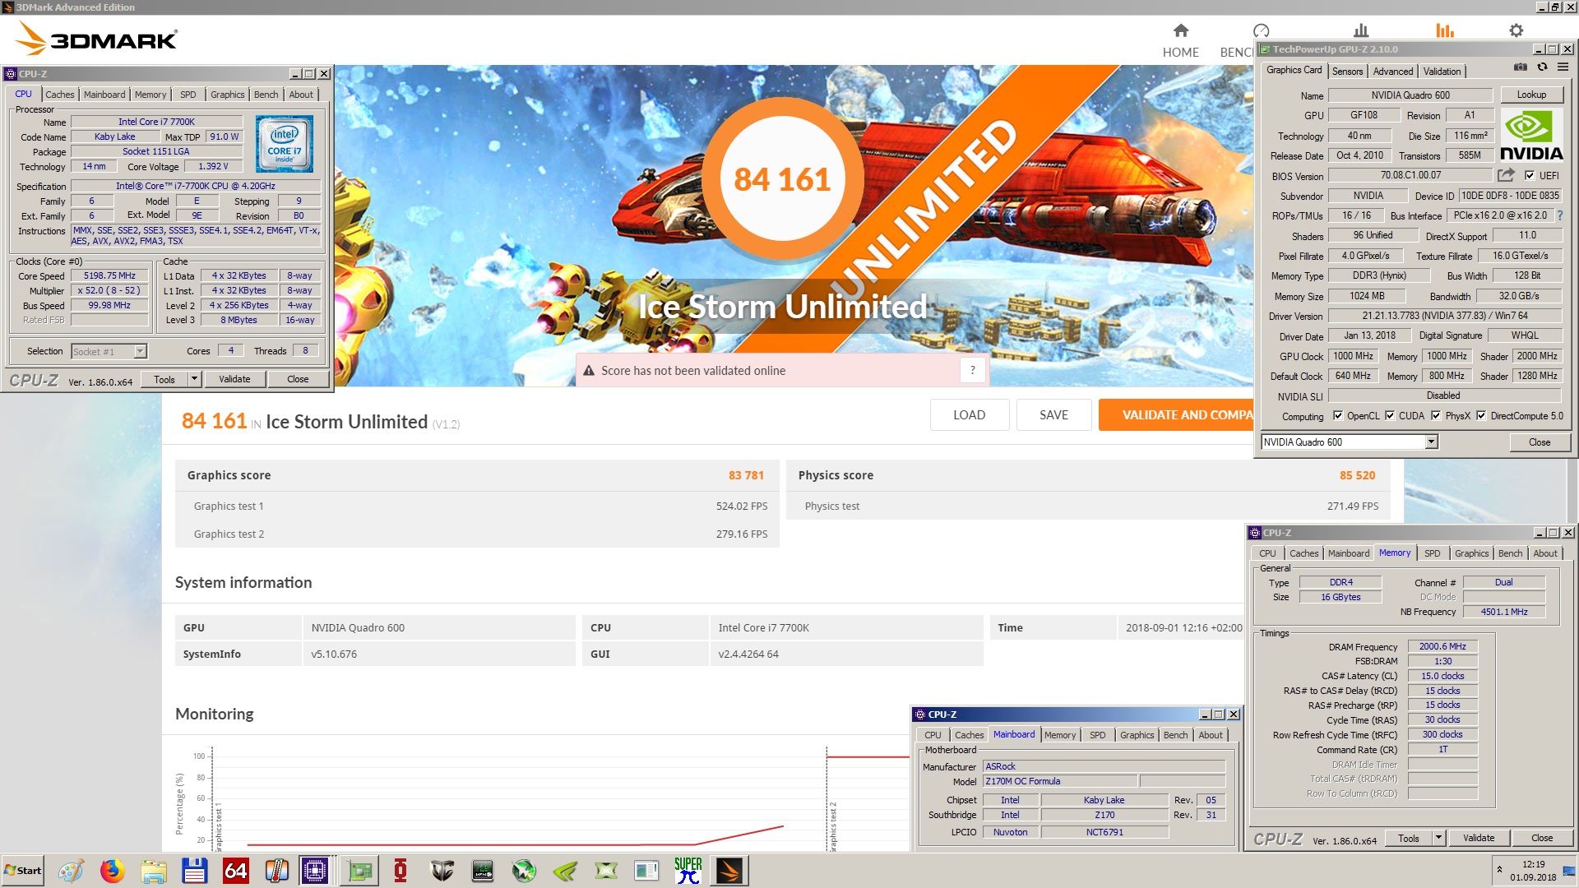Screen dimensions: 1579x888
Task: Click the Core Speed 5198.75 MHz value
Action: [x=109, y=275]
